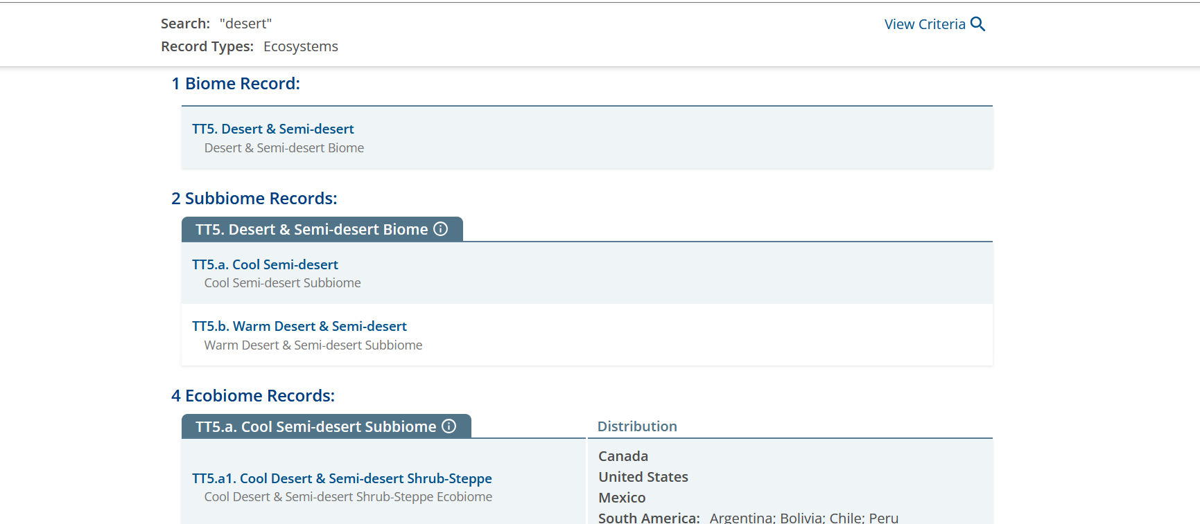The image size is (1200, 524).
Task: Click info icon beside Cool Semi-desert Subbiome header
Action: click(449, 426)
